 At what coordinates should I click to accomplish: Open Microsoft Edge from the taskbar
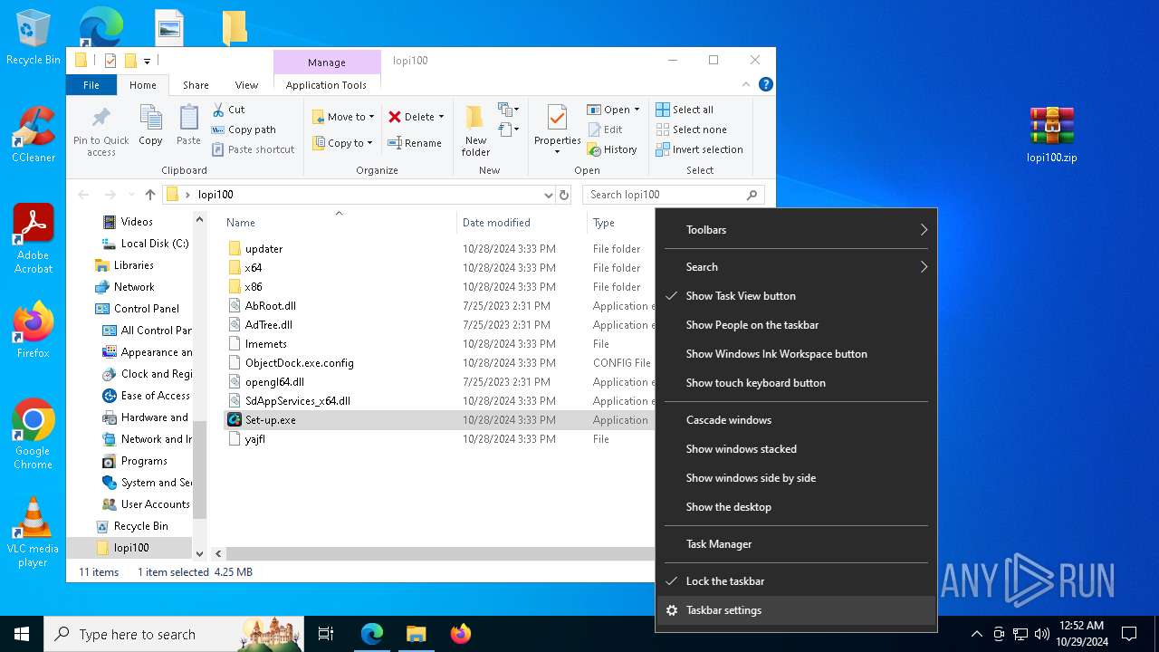[372, 634]
